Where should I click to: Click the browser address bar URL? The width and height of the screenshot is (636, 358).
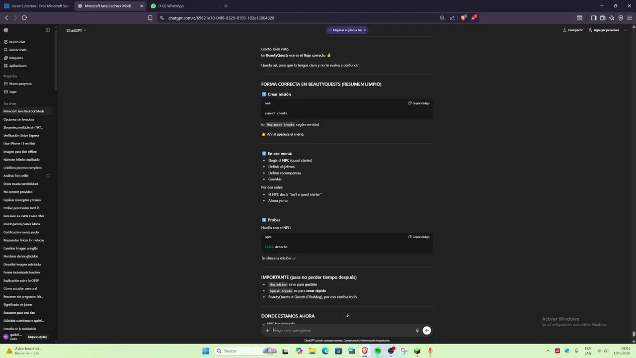221,18
